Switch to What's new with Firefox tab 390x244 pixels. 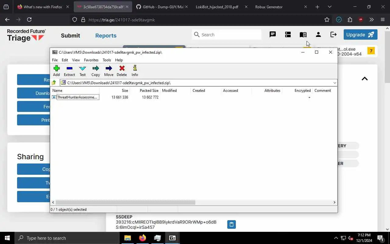coord(43,7)
